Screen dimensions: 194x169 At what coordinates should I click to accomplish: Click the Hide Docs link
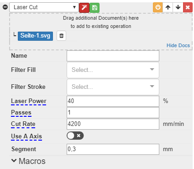178,45
